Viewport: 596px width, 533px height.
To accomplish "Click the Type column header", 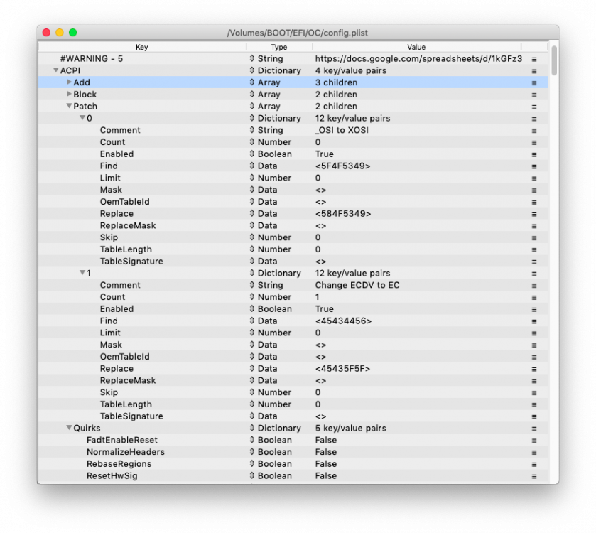I will click(279, 47).
